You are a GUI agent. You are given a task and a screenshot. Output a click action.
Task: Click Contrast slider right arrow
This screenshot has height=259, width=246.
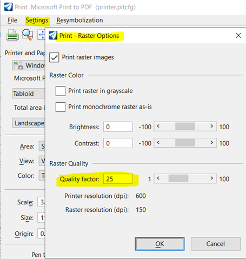(212, 143)
